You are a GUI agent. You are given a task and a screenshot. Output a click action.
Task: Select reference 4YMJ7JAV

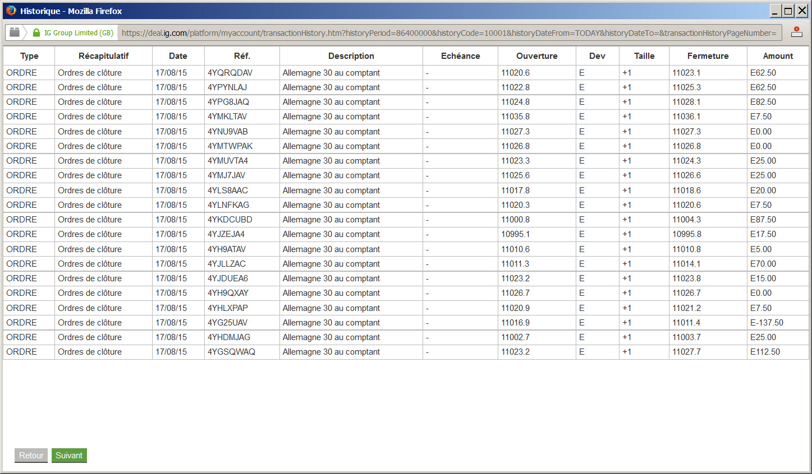point(227,175)
